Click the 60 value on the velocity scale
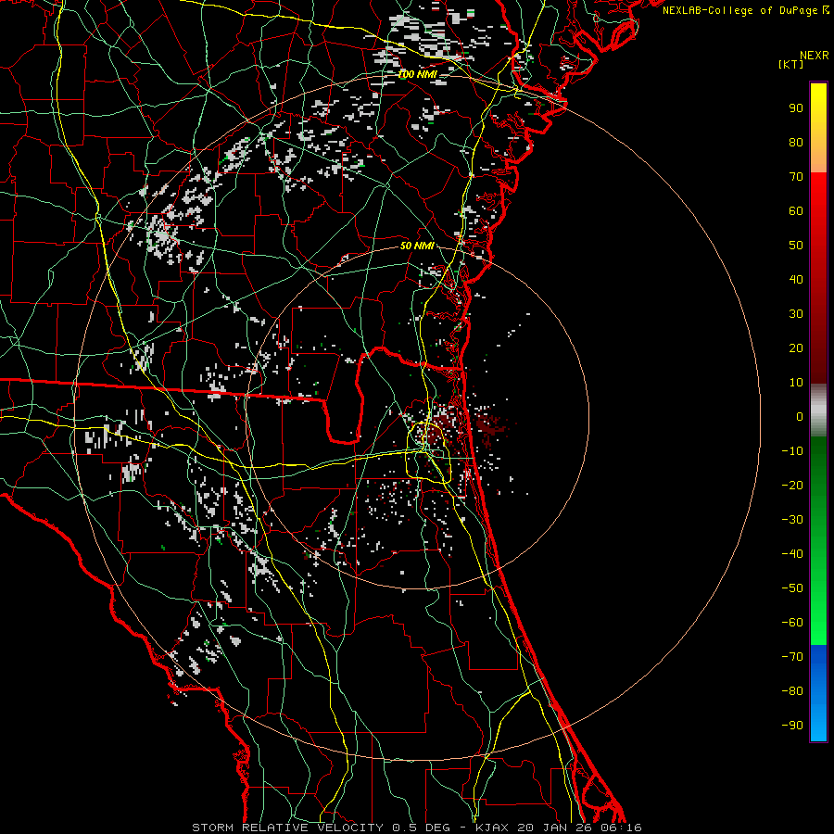Screen dimensions: 834x834 pyautogui.click(x=796, y=211)
